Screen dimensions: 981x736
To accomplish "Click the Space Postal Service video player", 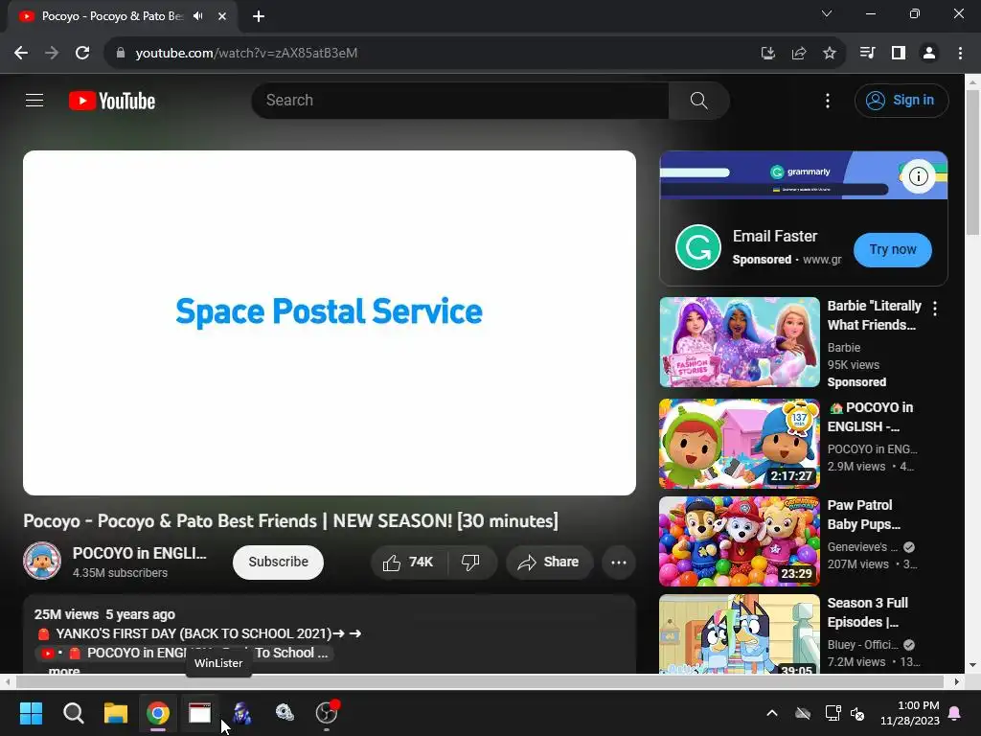I will click(x=330, y=322).
